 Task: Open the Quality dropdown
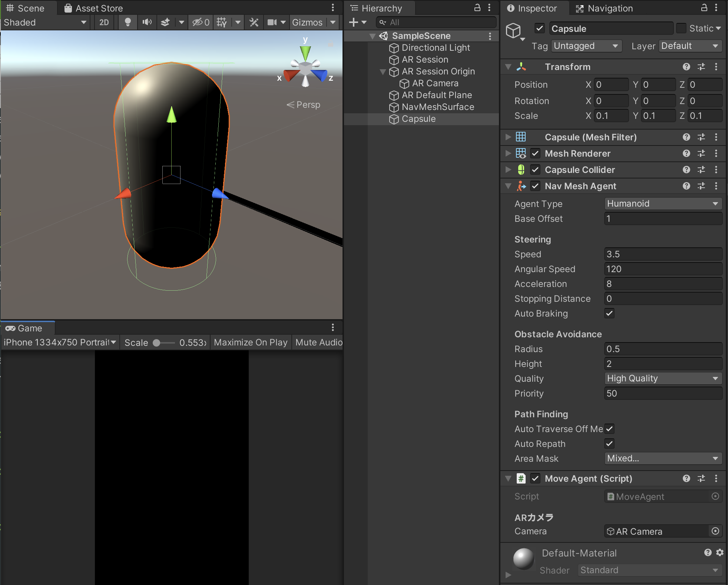[663, 378]
